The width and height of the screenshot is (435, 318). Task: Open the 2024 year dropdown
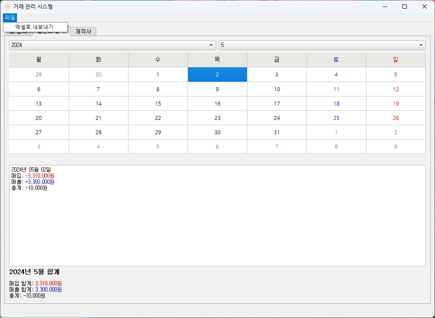(112, 45)
